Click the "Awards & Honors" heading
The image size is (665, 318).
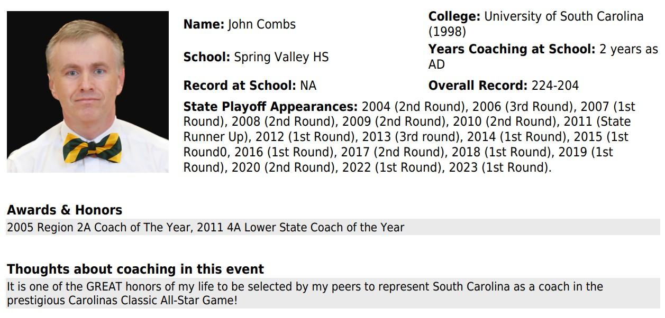(x=65, y=210)
